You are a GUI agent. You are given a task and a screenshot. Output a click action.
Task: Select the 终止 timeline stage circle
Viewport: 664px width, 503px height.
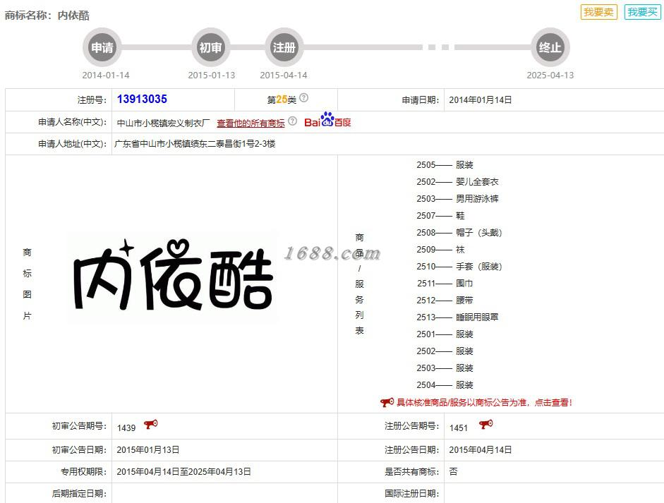550,47
